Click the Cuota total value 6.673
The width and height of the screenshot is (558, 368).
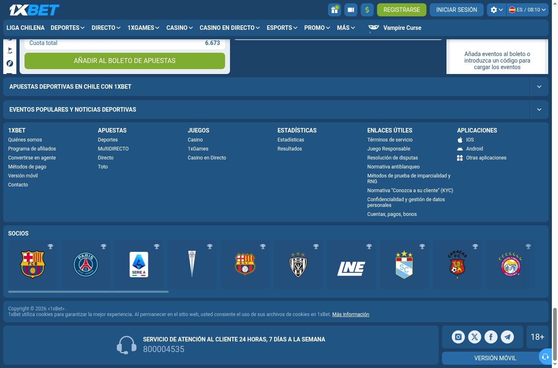tap(212, 43)
